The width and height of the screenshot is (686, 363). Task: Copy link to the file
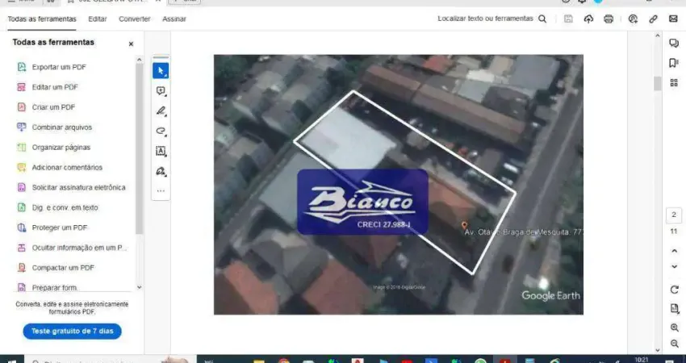653,19
